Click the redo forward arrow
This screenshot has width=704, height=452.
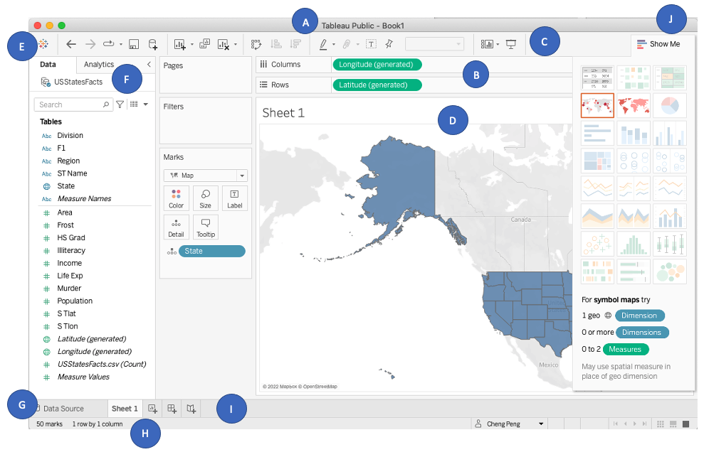[x=90, y=44]
